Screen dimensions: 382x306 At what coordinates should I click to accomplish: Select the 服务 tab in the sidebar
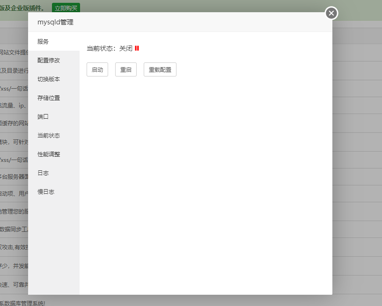(x=54, y=41)
